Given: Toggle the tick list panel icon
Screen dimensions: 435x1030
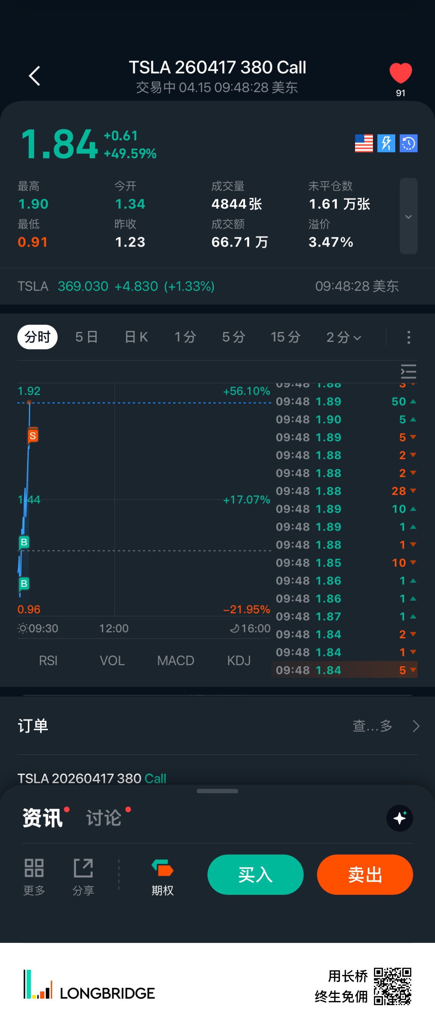Looking at the screenshot, I should pyautogui.click(x=408, y=372).
